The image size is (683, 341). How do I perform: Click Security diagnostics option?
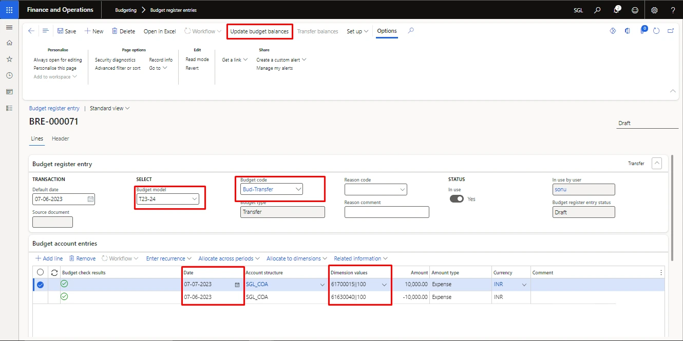115,59
